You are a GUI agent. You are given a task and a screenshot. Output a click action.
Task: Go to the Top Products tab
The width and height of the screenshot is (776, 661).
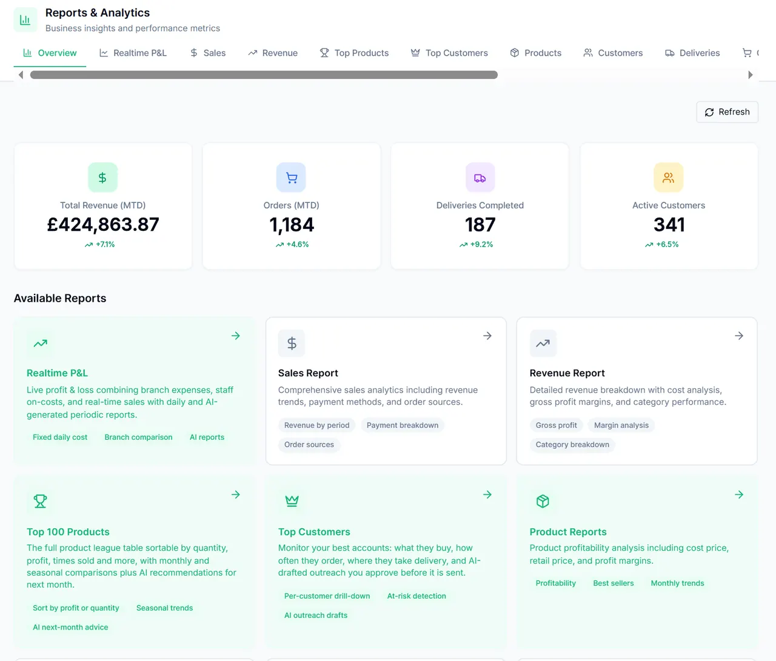pyautogui.click(x=354, y=53)
